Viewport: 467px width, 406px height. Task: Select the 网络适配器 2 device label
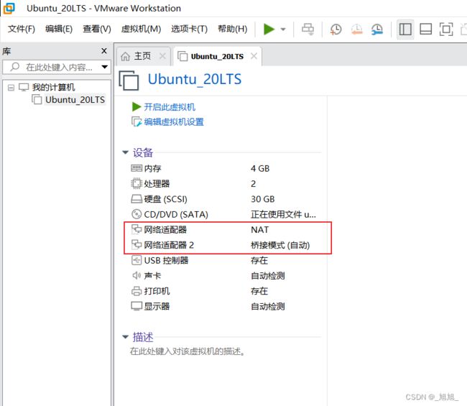[169, 245]
